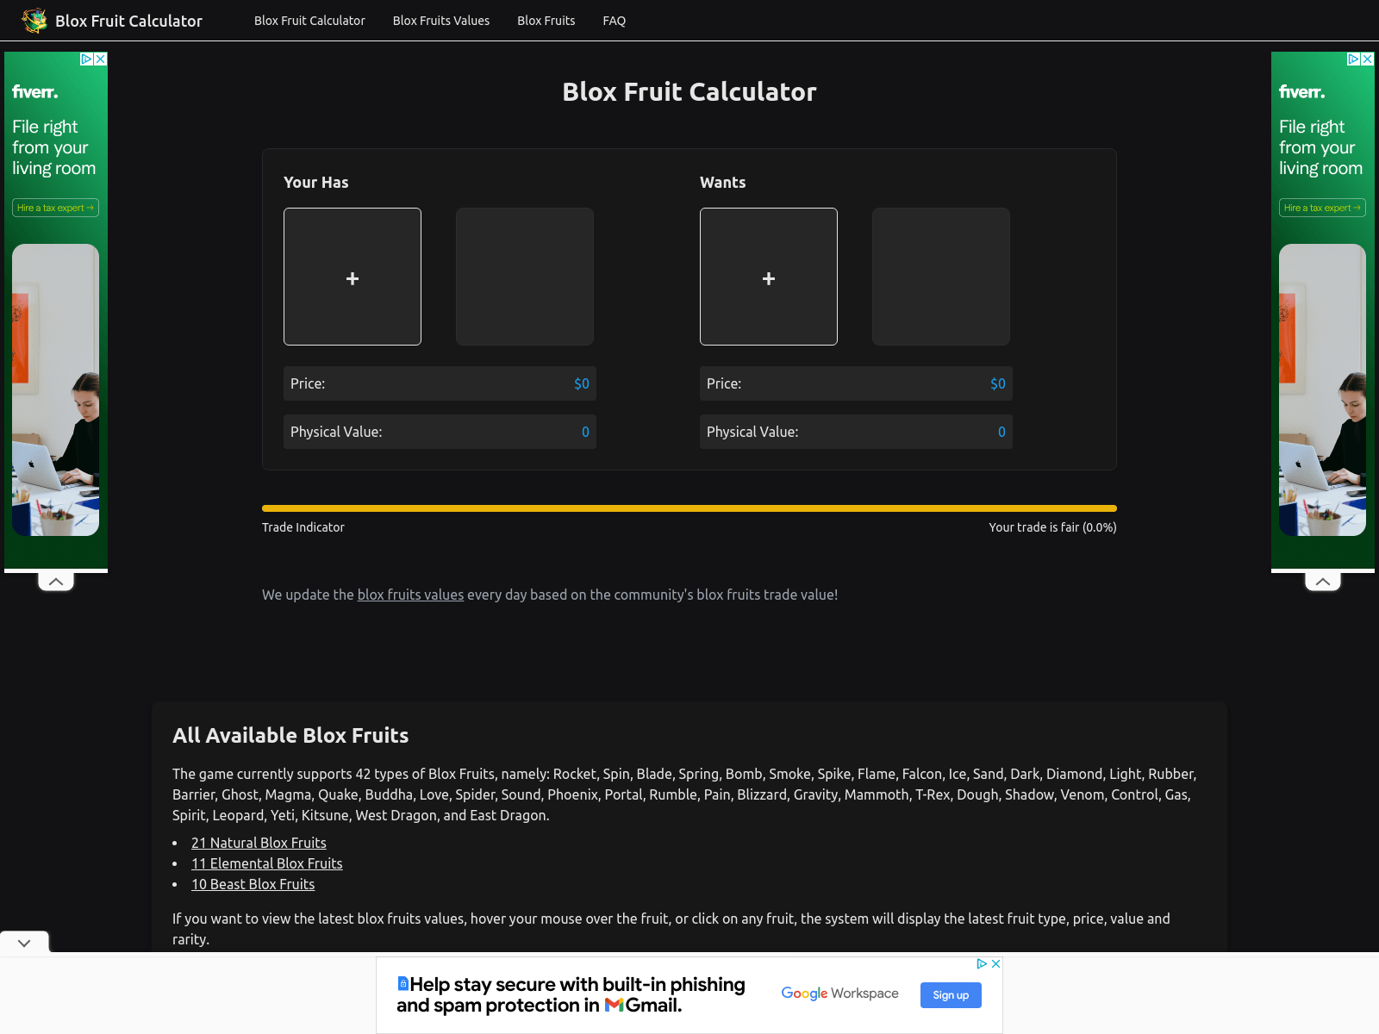Viewport: 1379px width, 1034px height.
Task: Click the Price field under Your Has
Action: [440, 383]
